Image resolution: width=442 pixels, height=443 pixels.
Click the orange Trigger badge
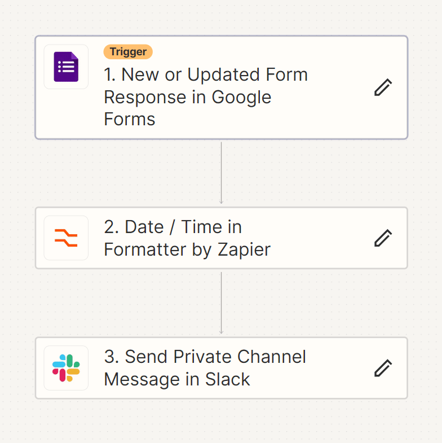tap(128, 52)
